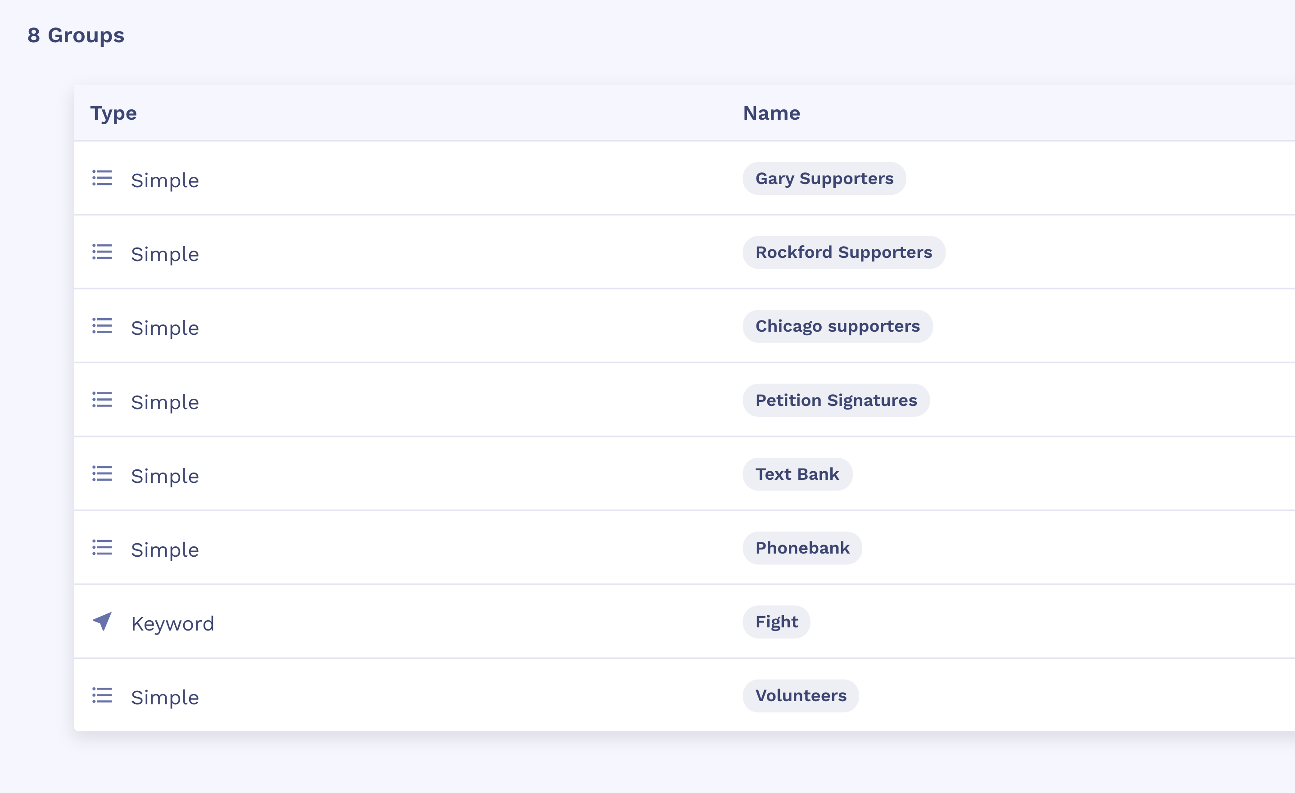This screenshot has height=793, width=1295.
Task: Click the list icon in Text Bank row
Action: [102, 474]
